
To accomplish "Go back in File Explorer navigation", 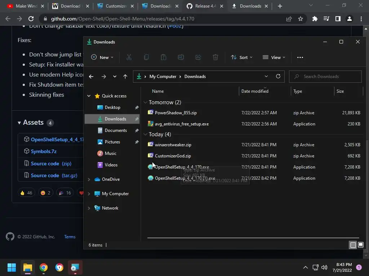I will coord(91,77).
